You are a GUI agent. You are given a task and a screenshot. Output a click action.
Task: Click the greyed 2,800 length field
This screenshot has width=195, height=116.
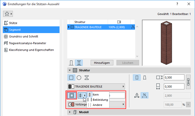(177, 96)
